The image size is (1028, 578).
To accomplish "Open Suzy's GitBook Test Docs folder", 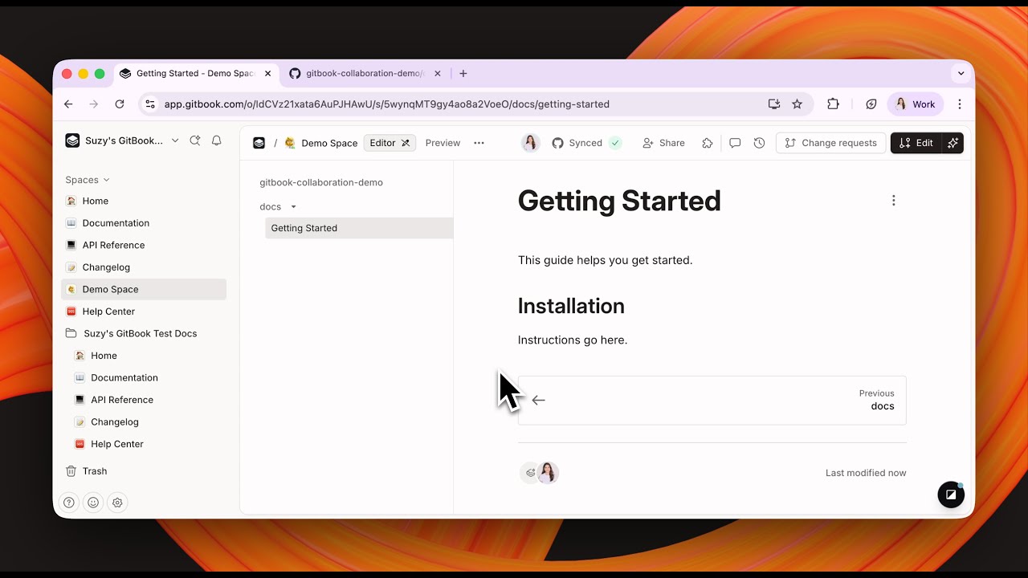I will tap(144, 333).
